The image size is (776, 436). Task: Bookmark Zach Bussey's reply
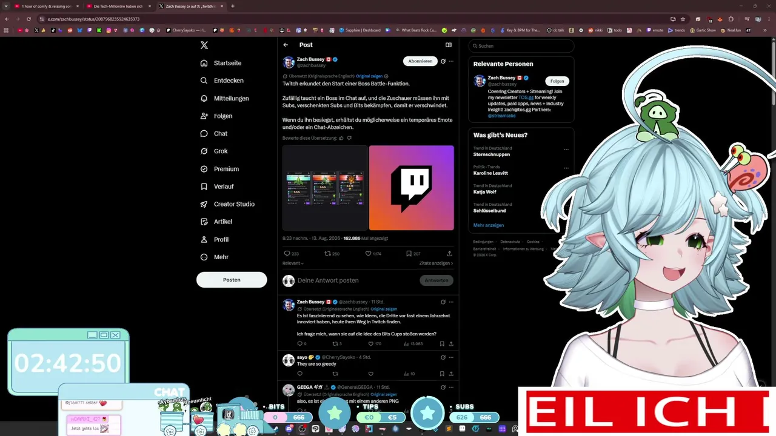pos(442,344)
